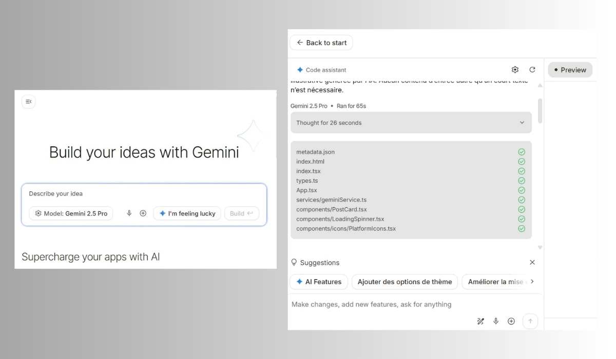Click the plus icon in idea box
Image resolution: width=616 pixels, height=359 pixels.
click(x=143, y=213)
